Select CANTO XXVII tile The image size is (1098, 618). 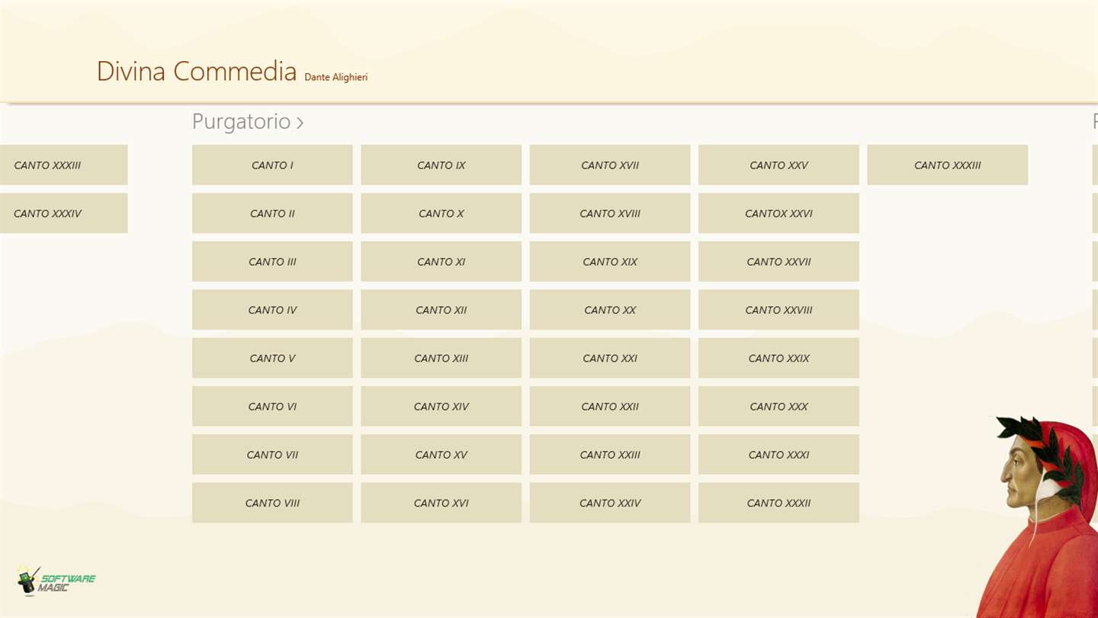click(x=779, y=262)
